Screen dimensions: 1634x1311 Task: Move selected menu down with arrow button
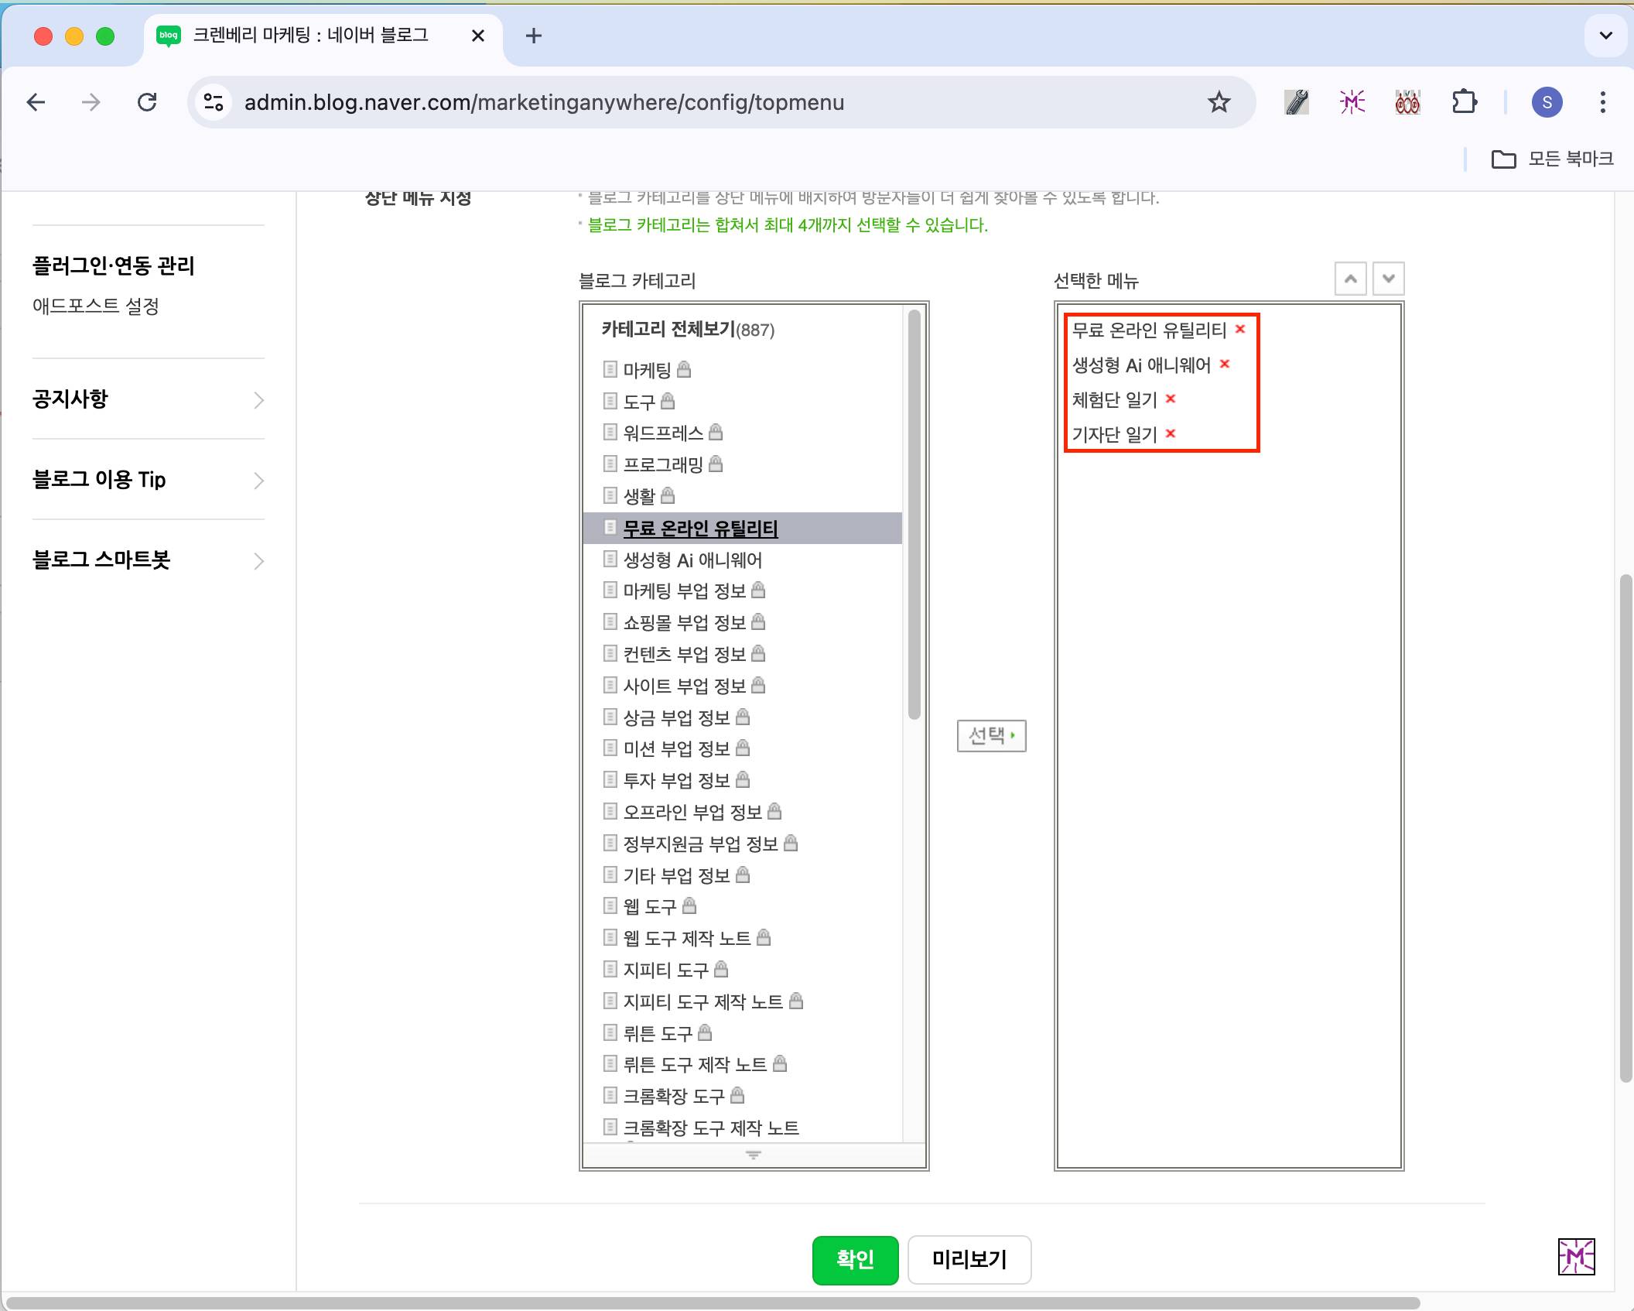click(1388, 279)
